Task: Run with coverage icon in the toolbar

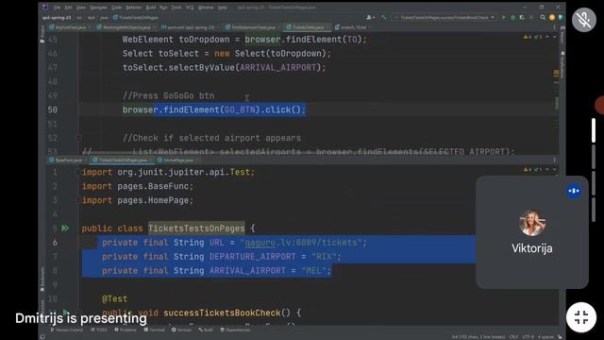Action: coord(522,17)
